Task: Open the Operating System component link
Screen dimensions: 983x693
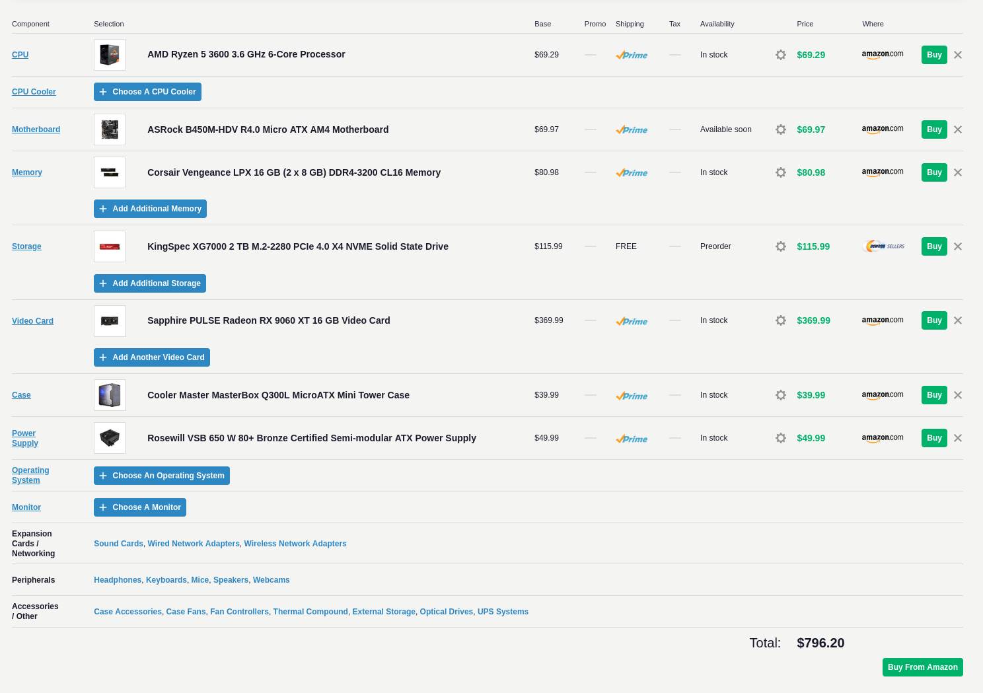Action: (30, 475)
